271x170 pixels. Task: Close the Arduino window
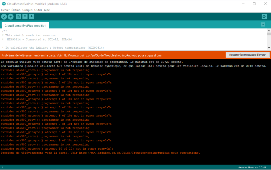(265, 4)
